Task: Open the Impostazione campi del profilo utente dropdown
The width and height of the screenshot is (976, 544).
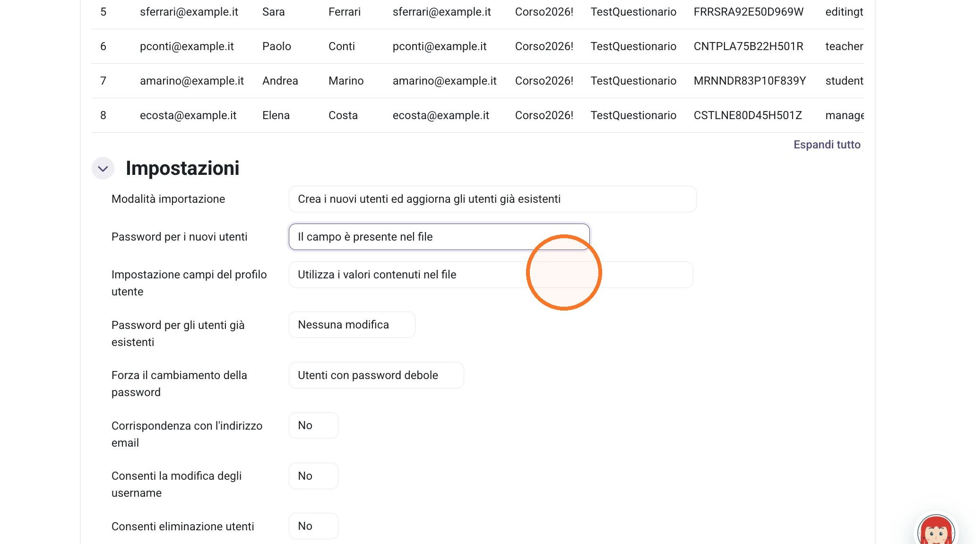Action: [x=491, y=275]
